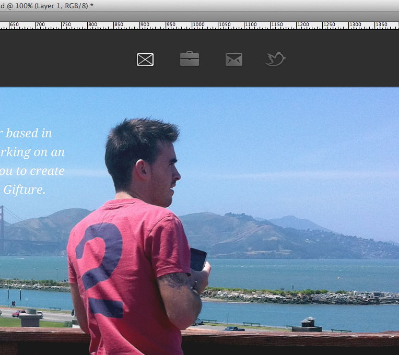Image resolution: width=399 pixels, height=355 pixels.
Task: Click the 1000 mark on the ruler
Action: click(198, 25)
